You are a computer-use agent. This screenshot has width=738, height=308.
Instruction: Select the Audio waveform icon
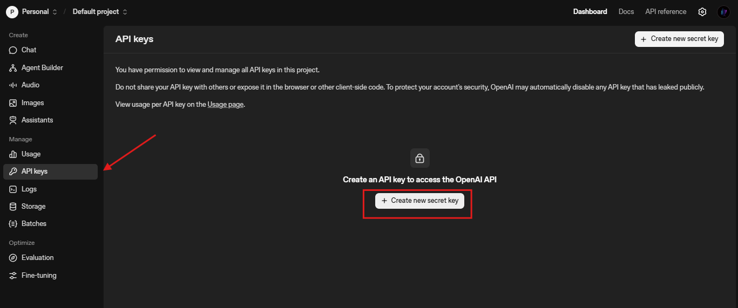click(13, 85)
